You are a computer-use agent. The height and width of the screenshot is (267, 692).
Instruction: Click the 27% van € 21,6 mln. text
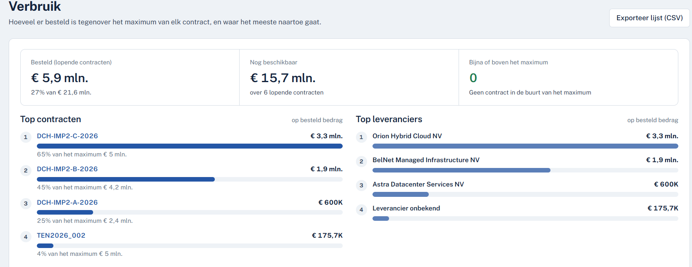coord(61,92)
